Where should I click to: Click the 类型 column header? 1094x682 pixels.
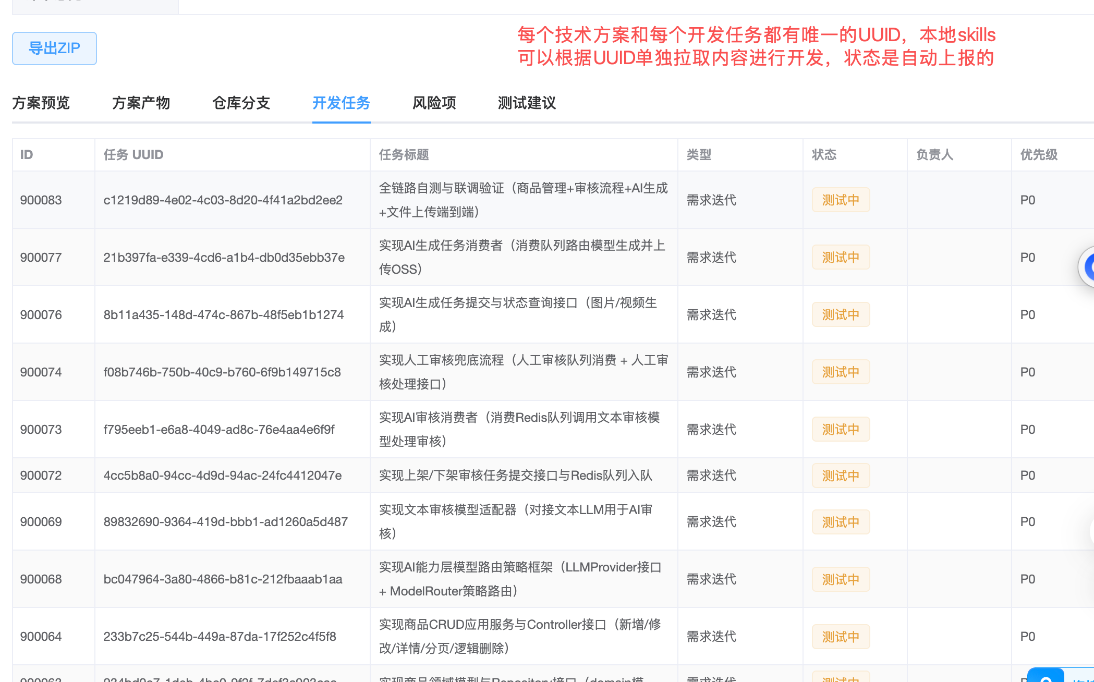pyautogui.click(x=699, y=155)
